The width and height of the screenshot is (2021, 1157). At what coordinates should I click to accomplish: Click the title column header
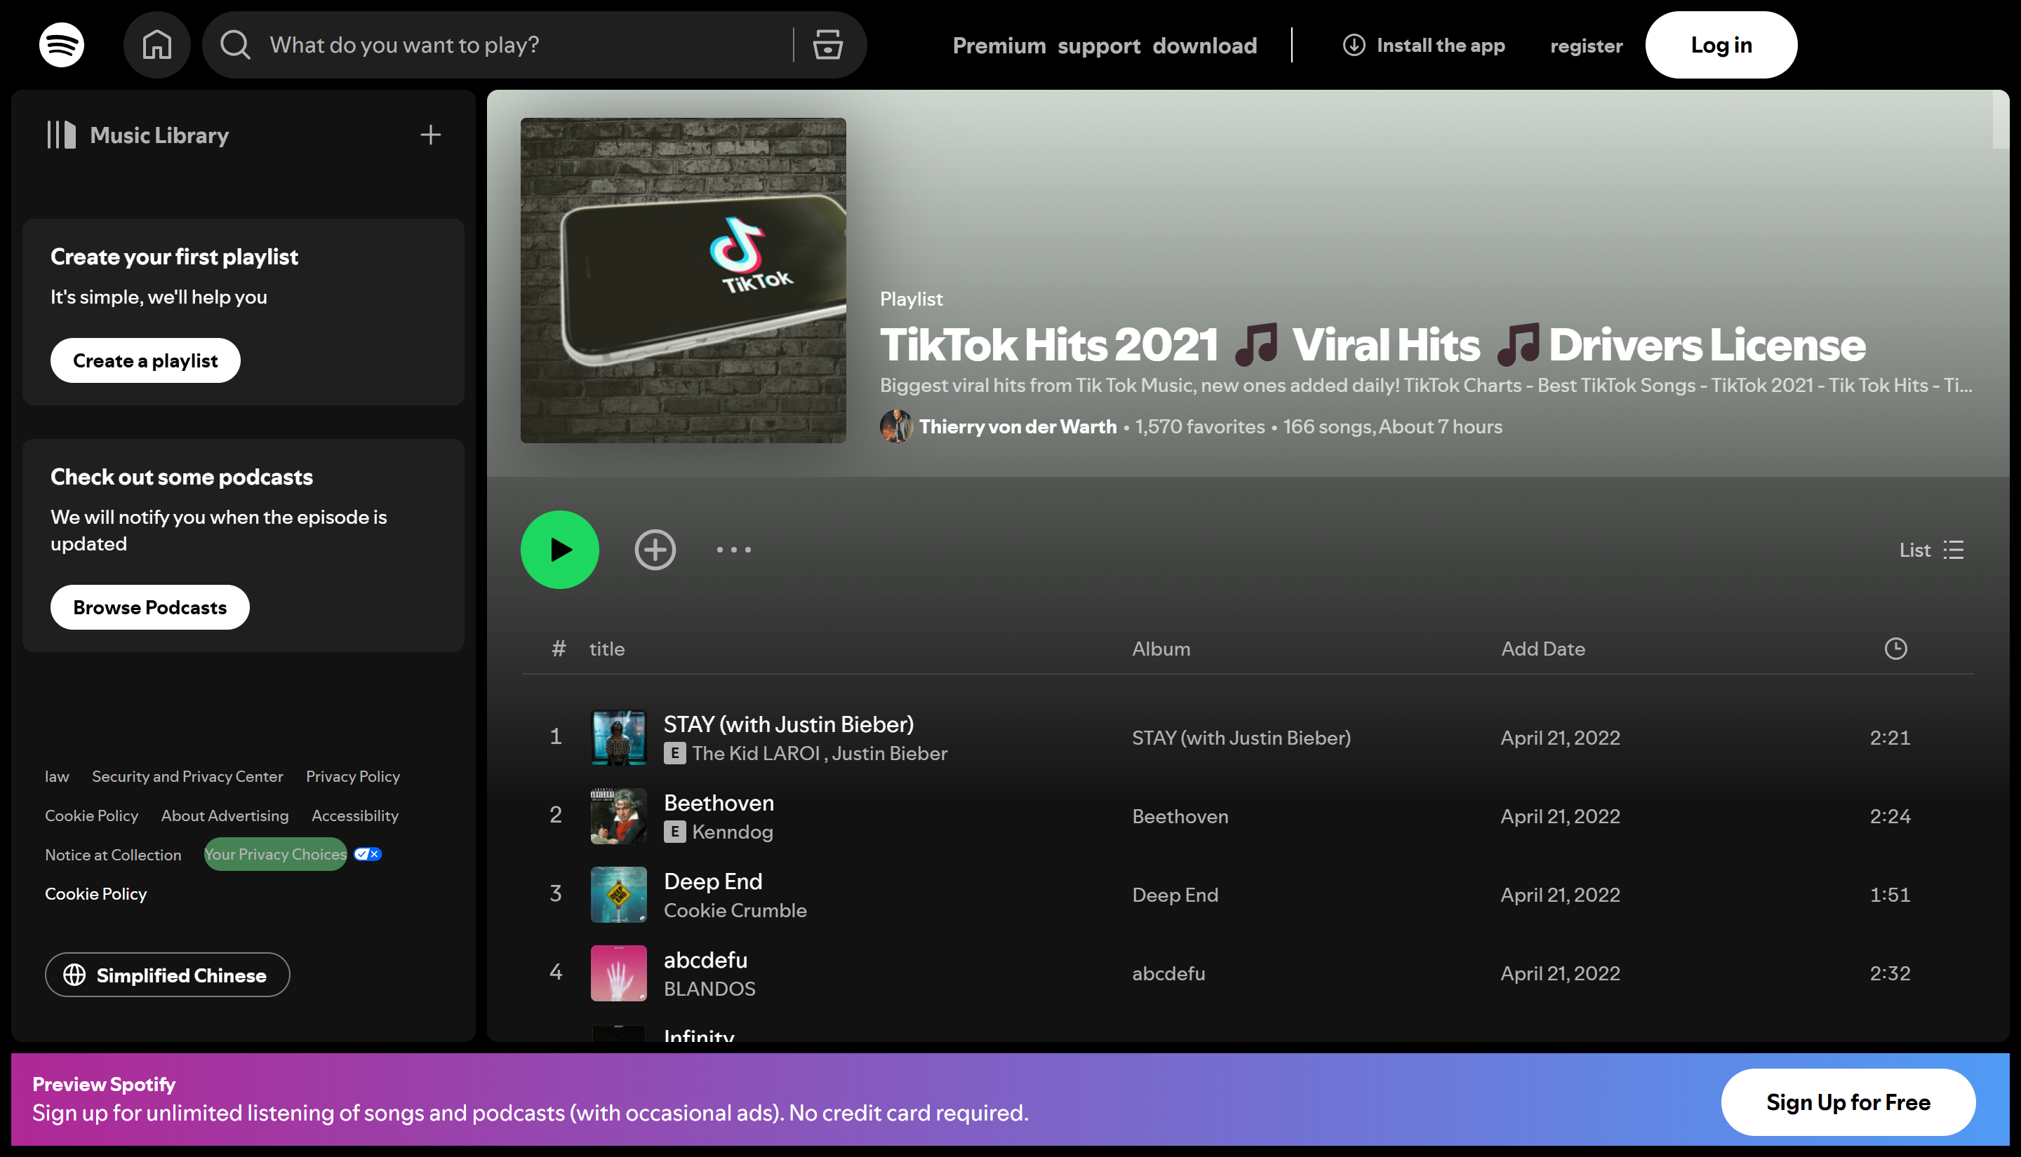coord(606,649)
